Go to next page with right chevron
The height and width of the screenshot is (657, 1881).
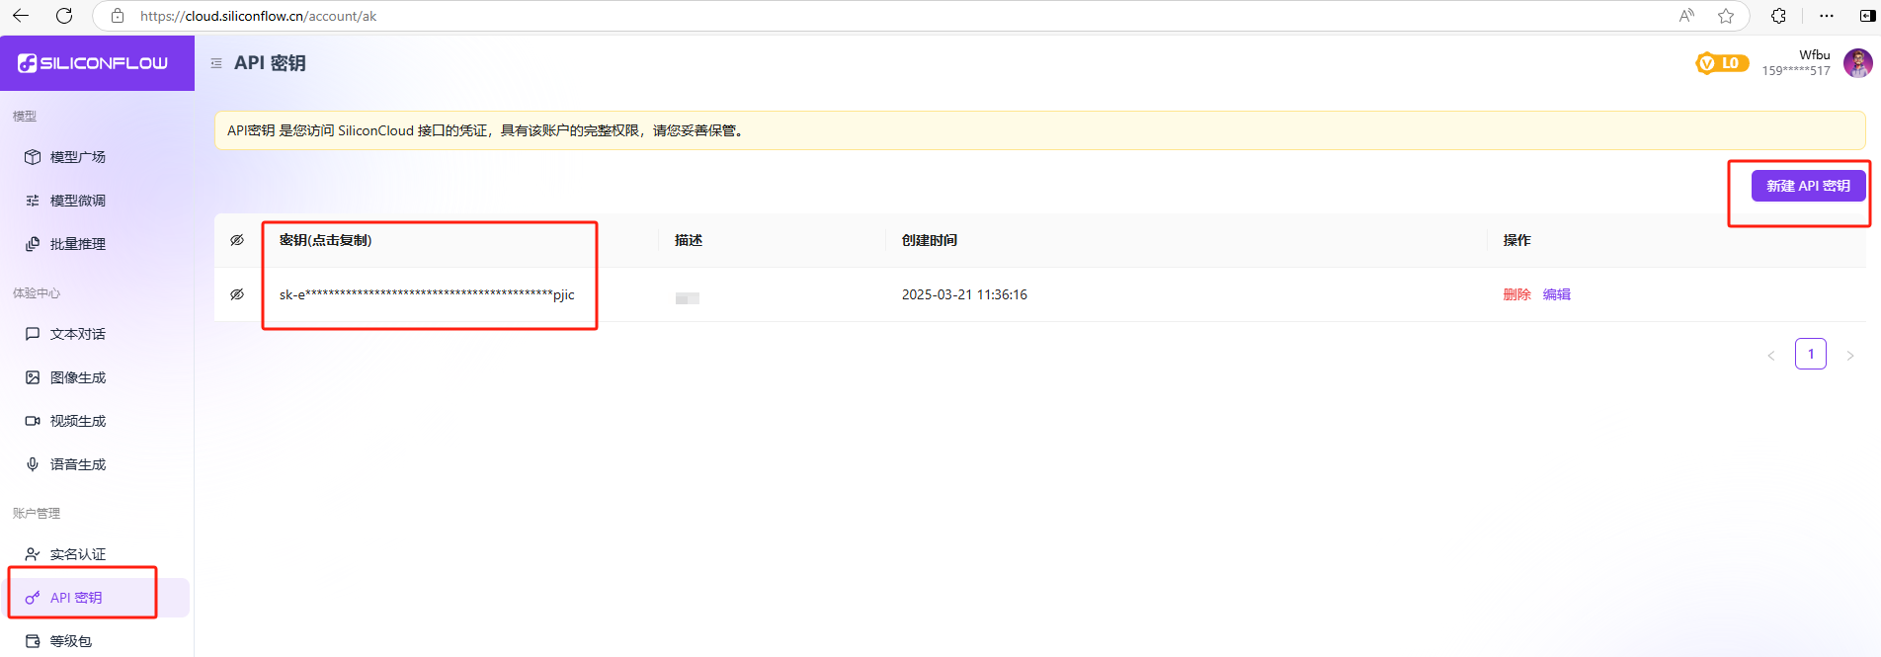(x=1850, y=355)
